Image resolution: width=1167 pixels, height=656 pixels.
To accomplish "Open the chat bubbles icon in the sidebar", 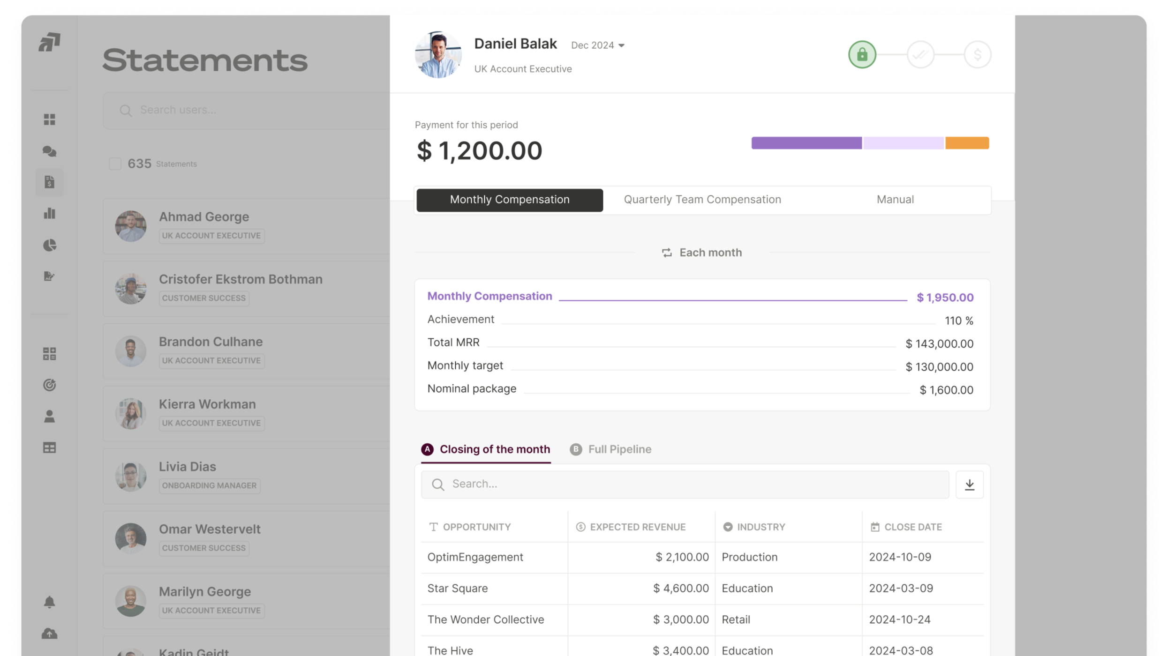I will [49, 151].
